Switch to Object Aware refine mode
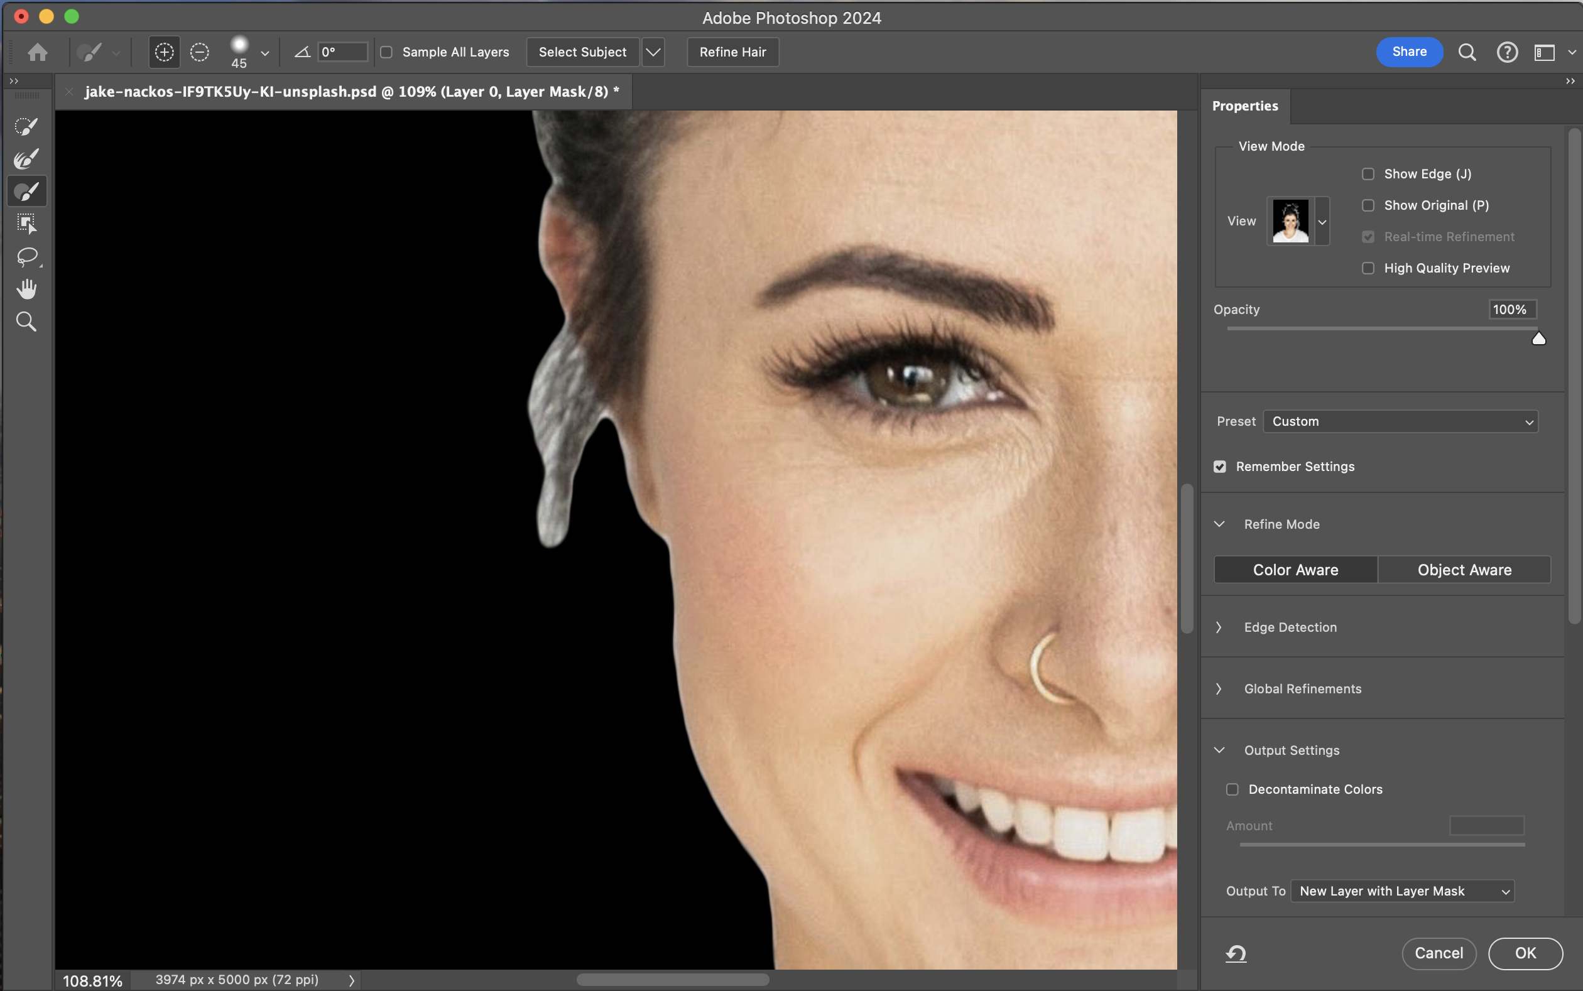 pyautogui.click(x=1464, y=570)
